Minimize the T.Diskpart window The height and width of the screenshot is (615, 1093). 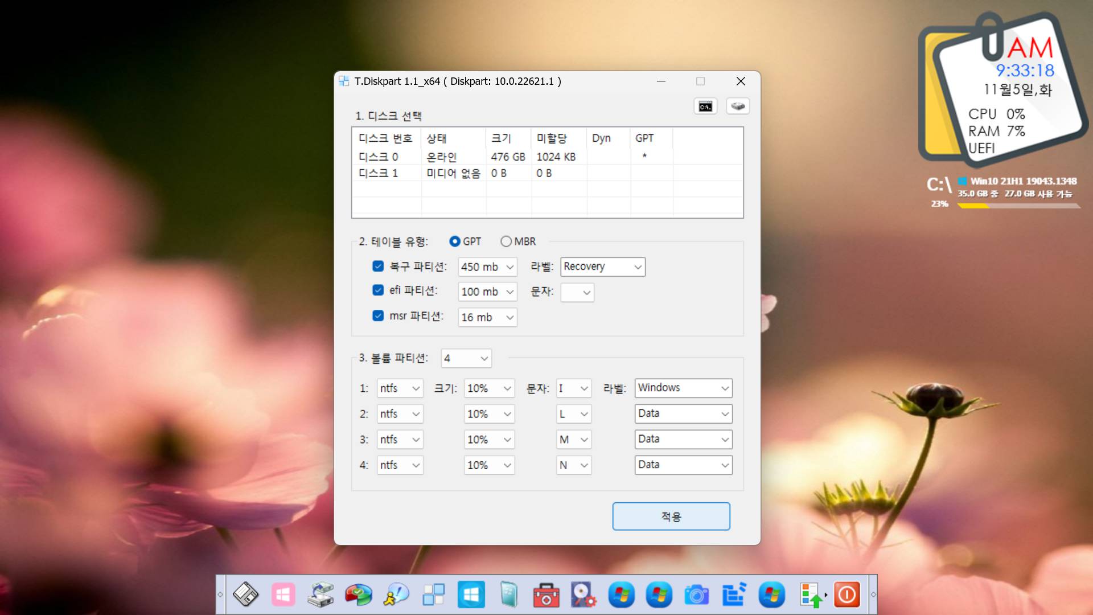coord(661,81)
